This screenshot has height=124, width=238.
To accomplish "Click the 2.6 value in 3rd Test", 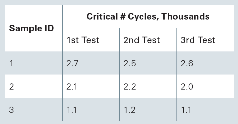I will point(187,64).
